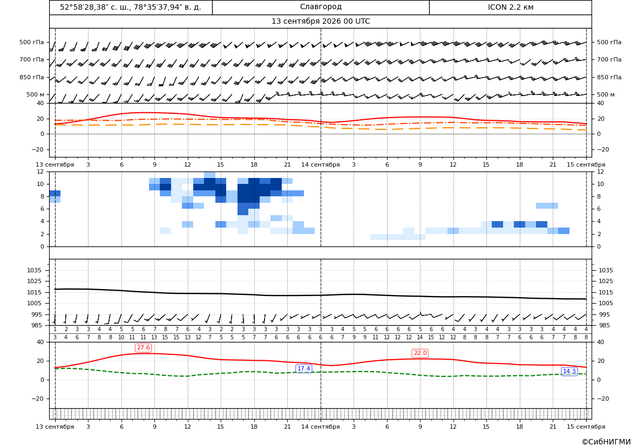Click the cloud-height 12 left axis label
This screenshot has width=631, height=446.
pyautogui.click(x=41, y=171)
